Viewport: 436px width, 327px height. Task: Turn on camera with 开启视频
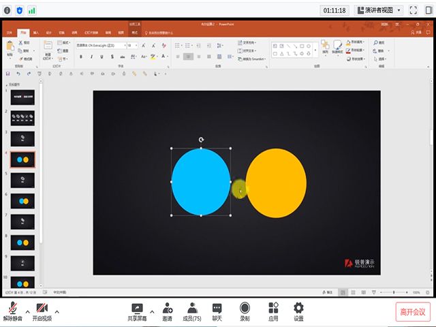pyautogui.click(x=42, y=308)
